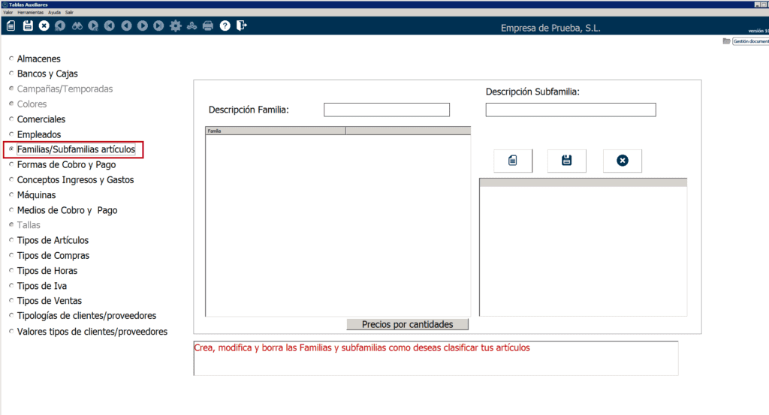Choose the Tipos de Iva radio option
769x415 pixels.
click(x=11, y=286)
